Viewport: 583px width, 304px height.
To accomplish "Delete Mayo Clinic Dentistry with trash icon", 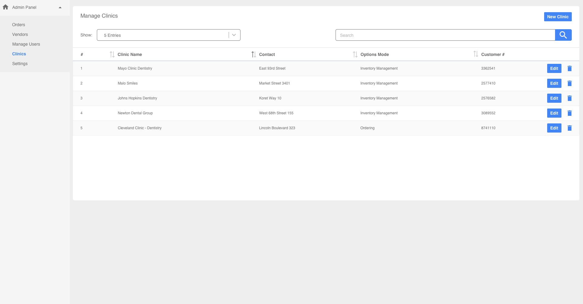I will coord(570,68).
